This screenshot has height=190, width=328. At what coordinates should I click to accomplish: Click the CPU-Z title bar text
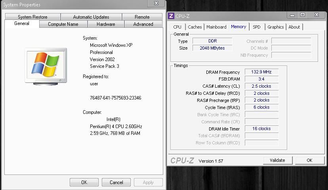(182, 16)
